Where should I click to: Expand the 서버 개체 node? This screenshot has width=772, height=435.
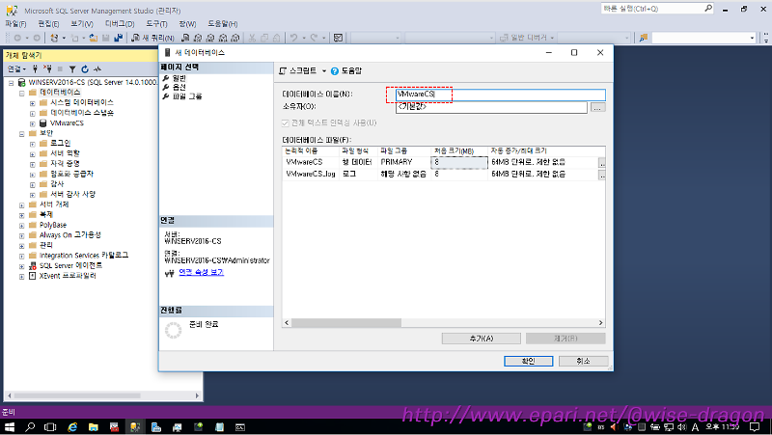21,205
